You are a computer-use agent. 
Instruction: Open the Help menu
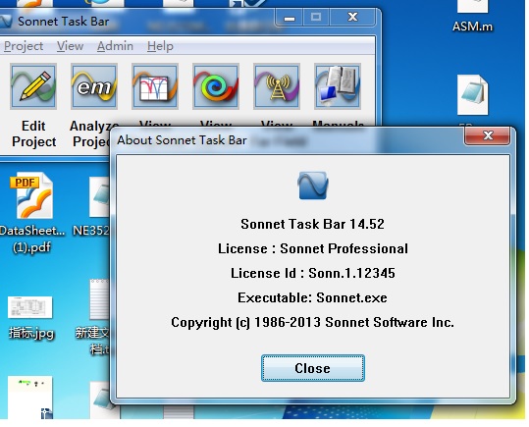tap(160, 46)
